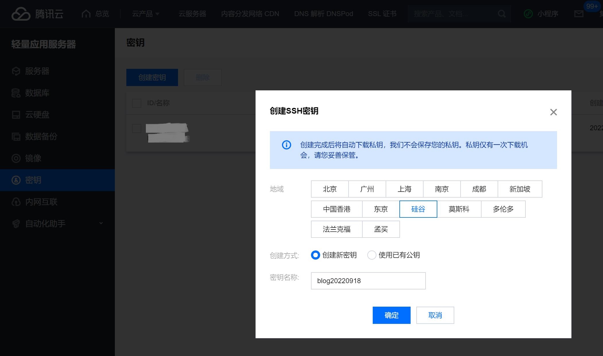Click the 服务器 sidebar icon
Image resolution: width=603 pixels, height=356 pixels.
tap(16, 71)
